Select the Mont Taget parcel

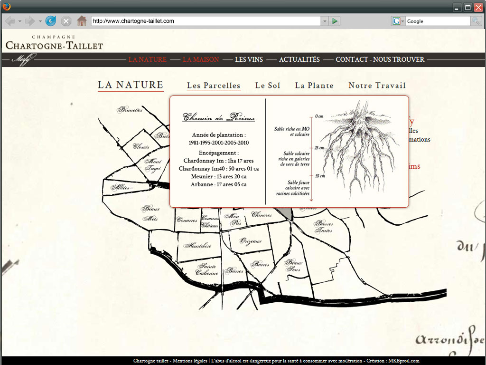pyautogui.click(x=153, y=165)
